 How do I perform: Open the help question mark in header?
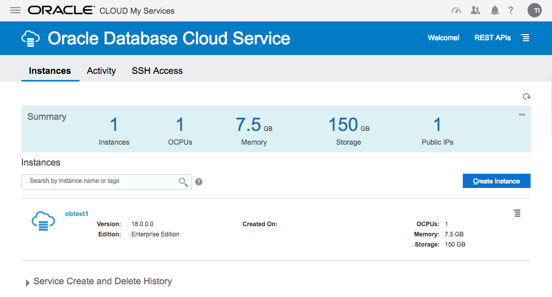510,11
